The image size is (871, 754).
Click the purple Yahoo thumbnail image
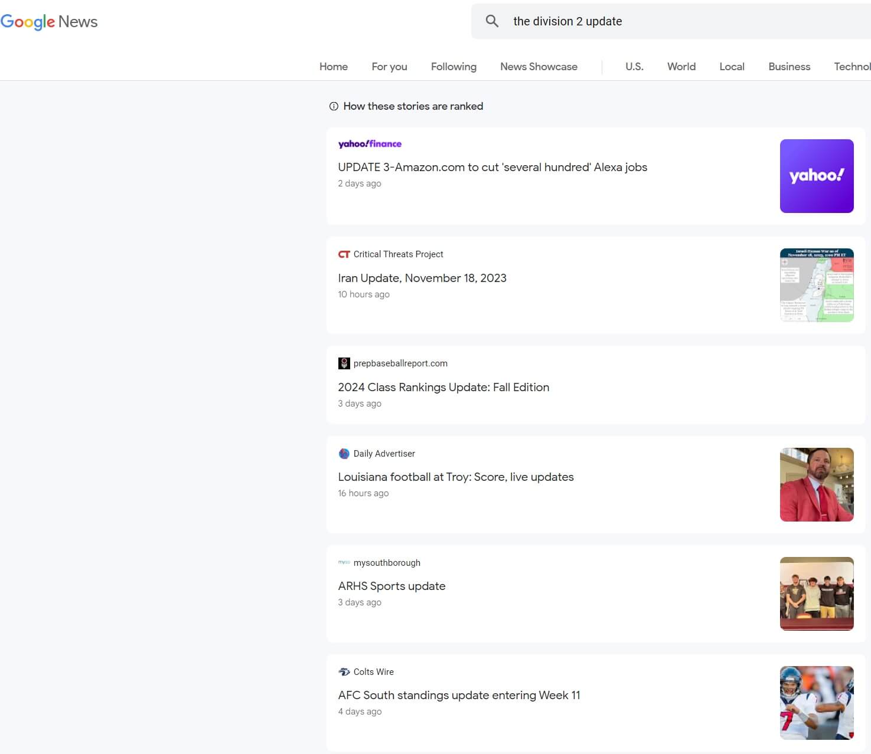point(816,176)
